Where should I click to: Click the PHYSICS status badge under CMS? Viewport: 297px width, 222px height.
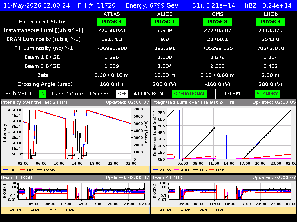[x=218, y=21]
